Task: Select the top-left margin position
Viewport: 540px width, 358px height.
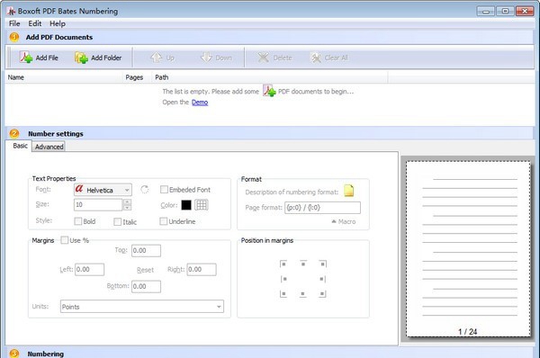Action: click(x=283, y=264)
